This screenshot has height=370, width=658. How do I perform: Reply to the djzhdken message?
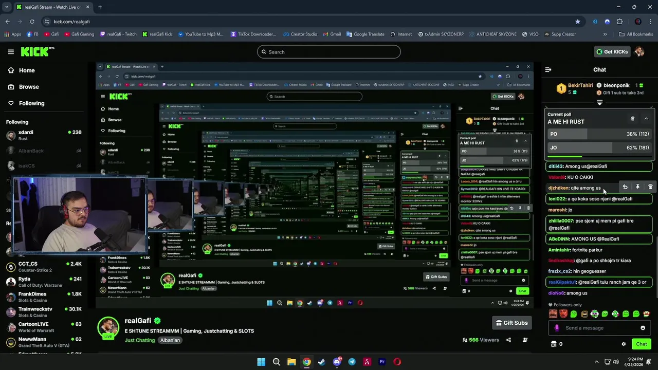pyautogui.click(x=625, y=188)
